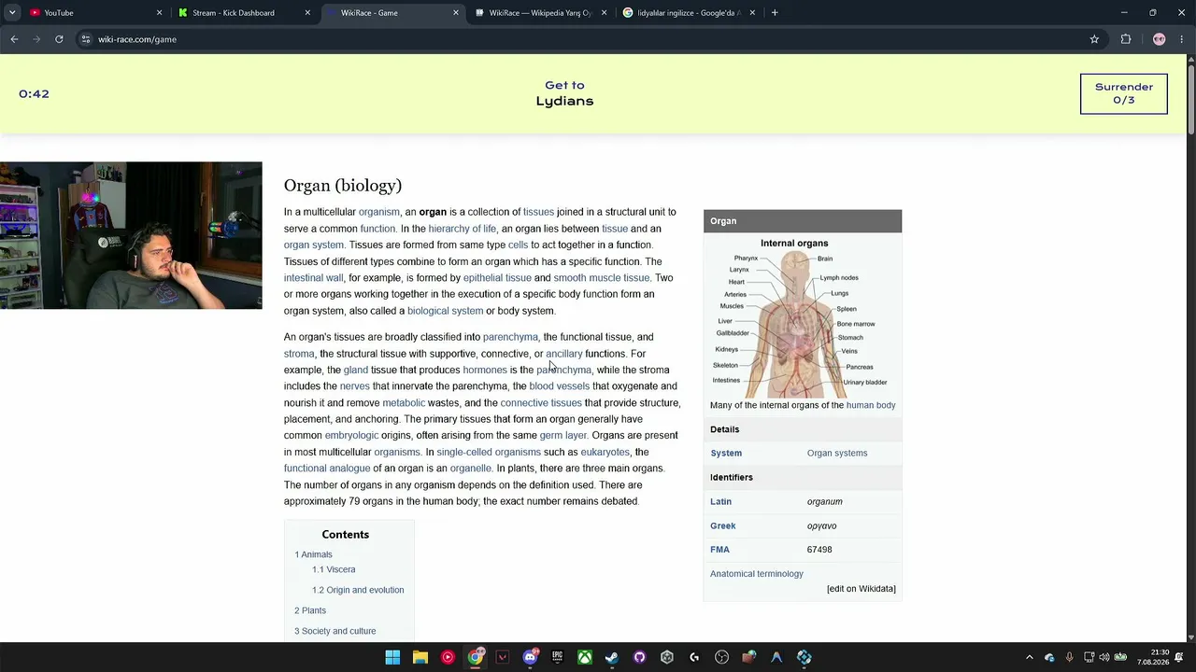Viewport: 1196px width, 672px height.
Task: Go to '3 Society and culture' section
Action: (x=335, y=631)
